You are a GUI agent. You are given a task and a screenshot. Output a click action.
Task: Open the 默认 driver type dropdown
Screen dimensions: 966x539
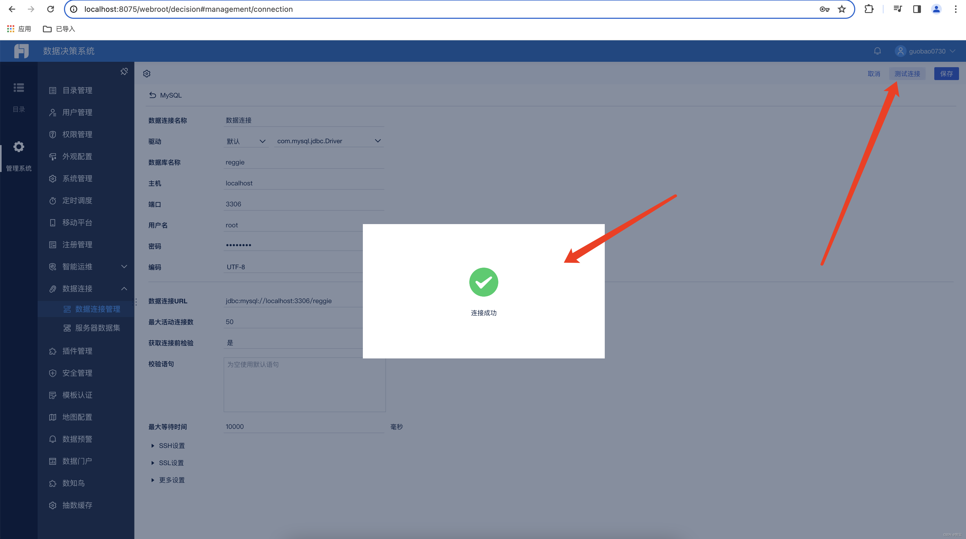246,141
